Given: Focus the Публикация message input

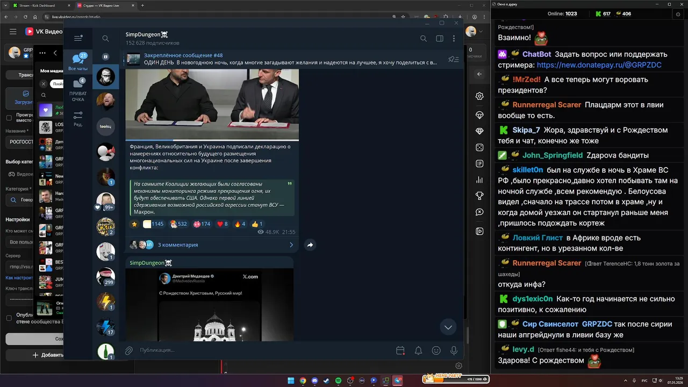Looking at the screenshot, I should pos(263,350).
